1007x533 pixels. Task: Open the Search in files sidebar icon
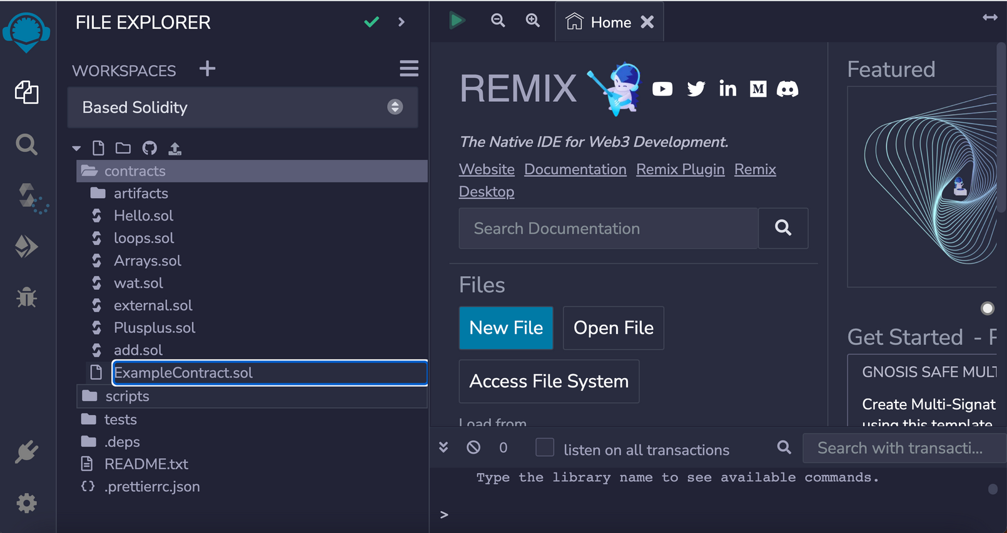point(27,145)
